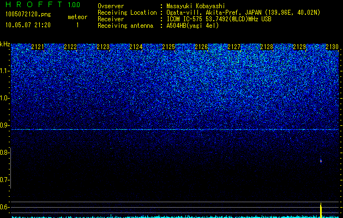This screenshot has height=218, width=343.
Task: Click the observer name Masayuki Kobayashi
Action: (x=196, y=6)
